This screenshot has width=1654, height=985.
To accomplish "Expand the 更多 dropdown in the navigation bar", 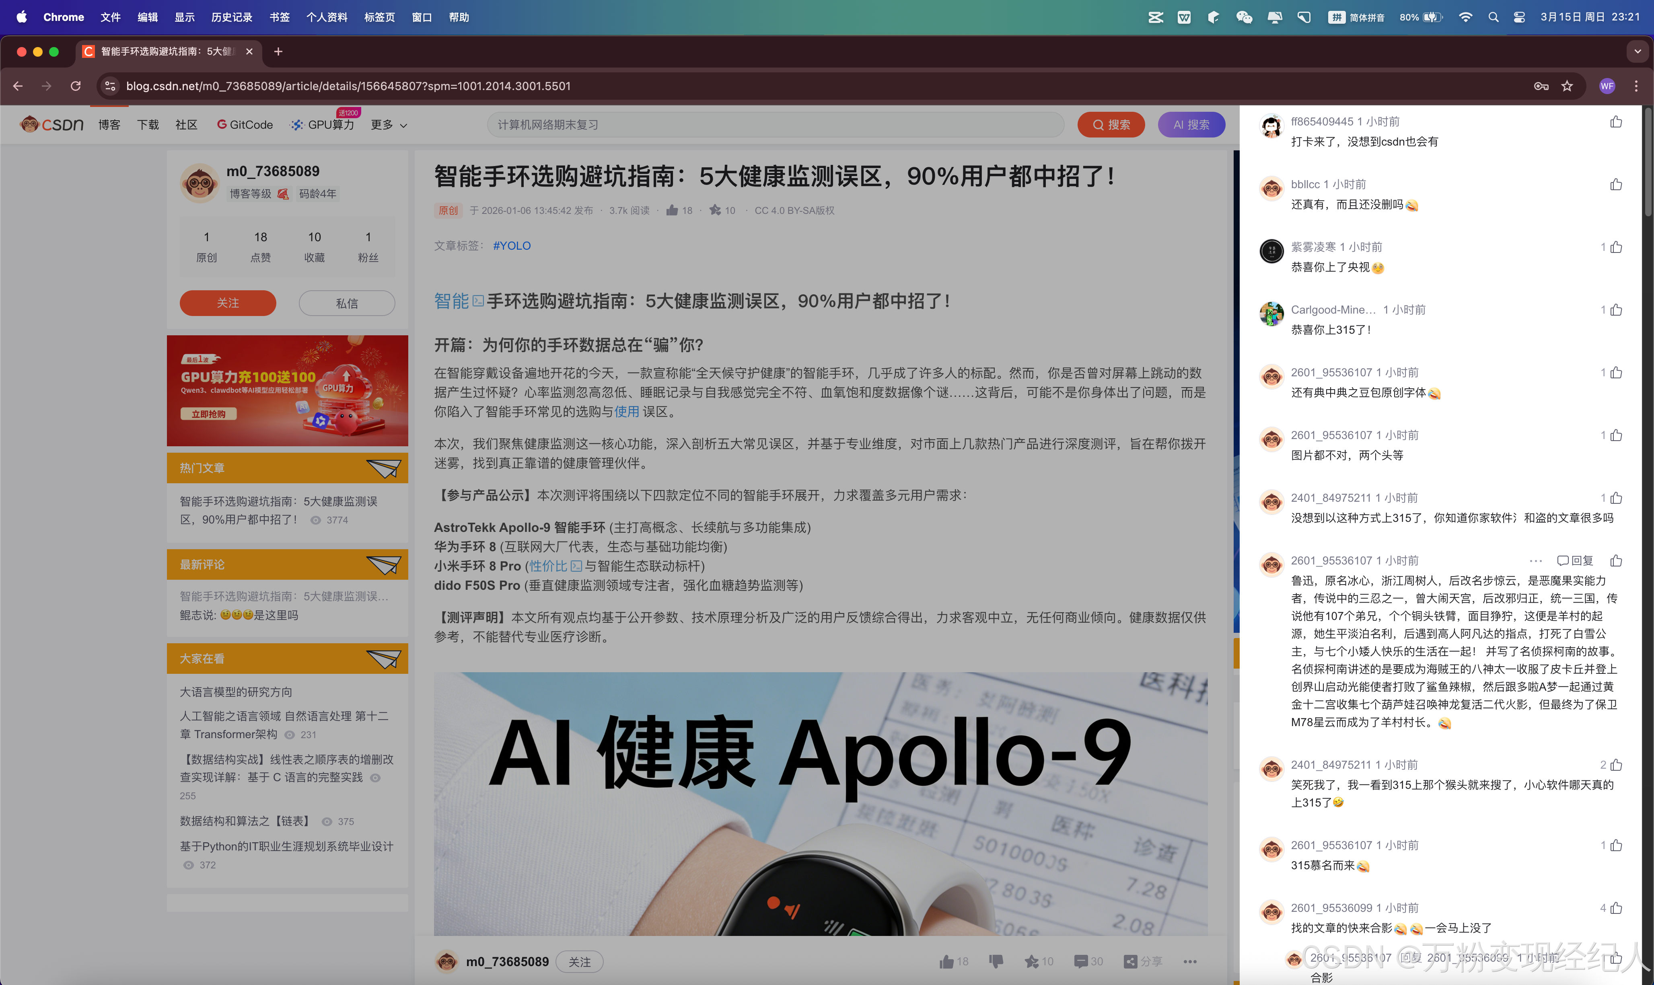I will (389, 125).
